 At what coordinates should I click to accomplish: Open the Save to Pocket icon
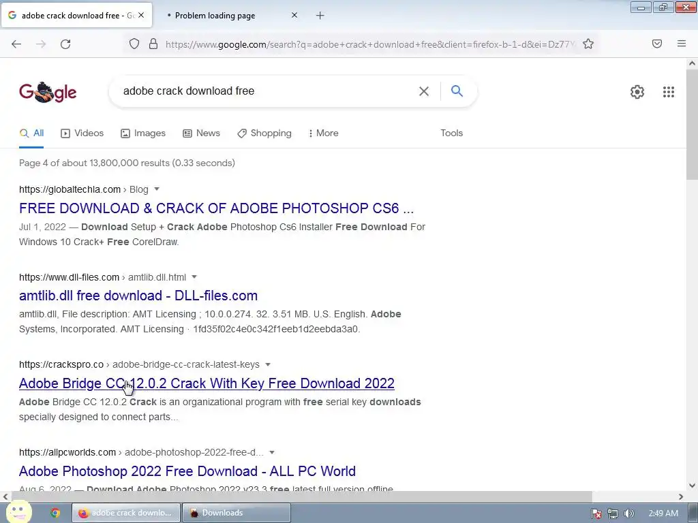657,44
